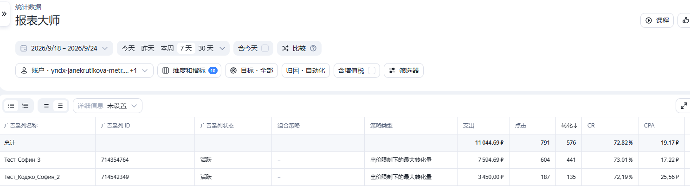690x191 pixels.
Task: Click the person icon in account selector
Action: point(24,70)
